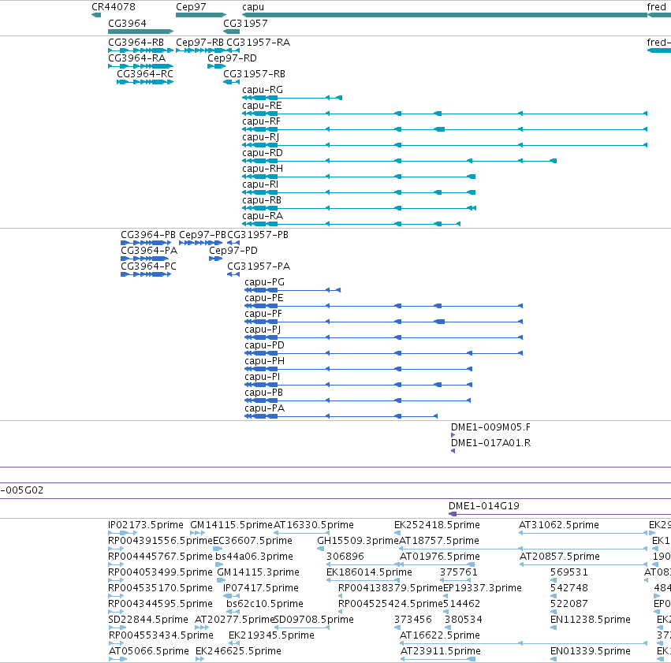Select the capu-PF protein label
The width and height of the screenshot is (671, 663).
tap(263, 314)
